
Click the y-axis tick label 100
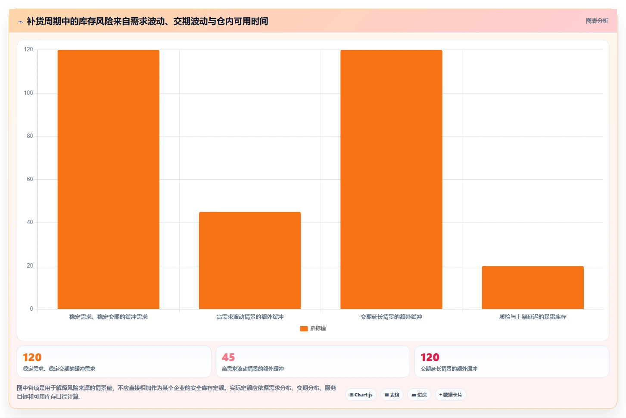point(28,93)
